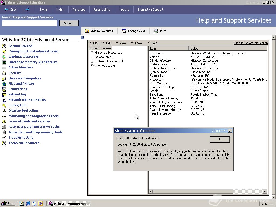Click in the Search Help text field
This screenshot has width=276, height=207.
pos(30,23)
